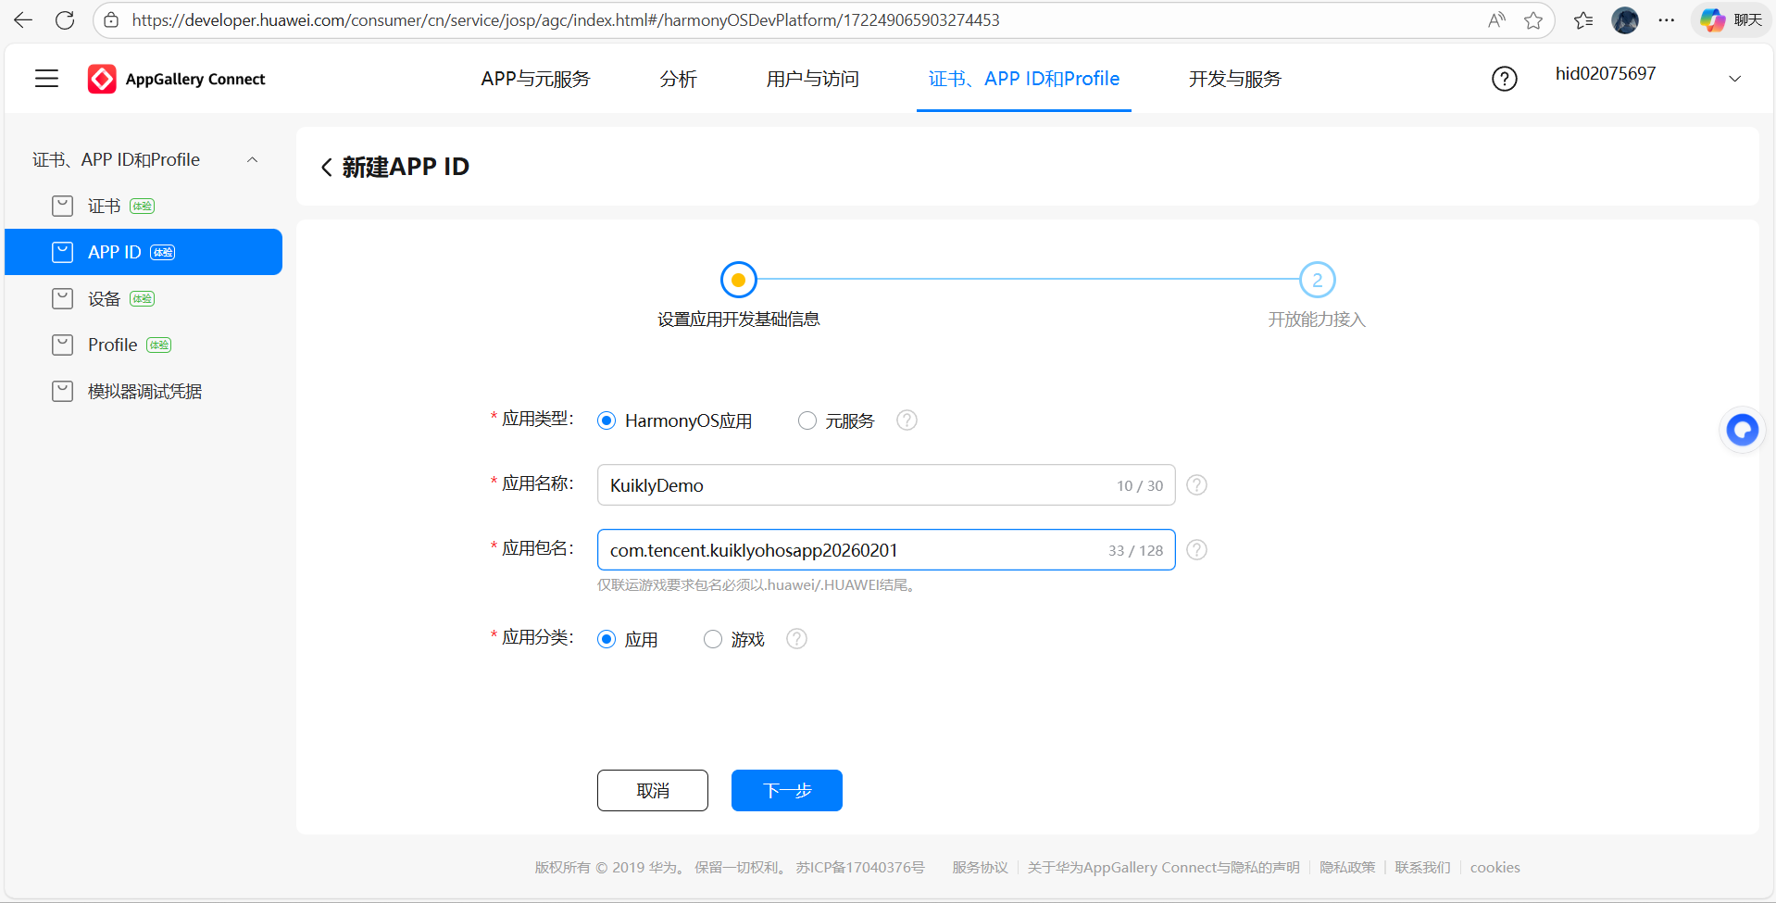Click the help icon beside 元服务 option
Viewport: 1776px width, 903px height.
coord(906,420)
